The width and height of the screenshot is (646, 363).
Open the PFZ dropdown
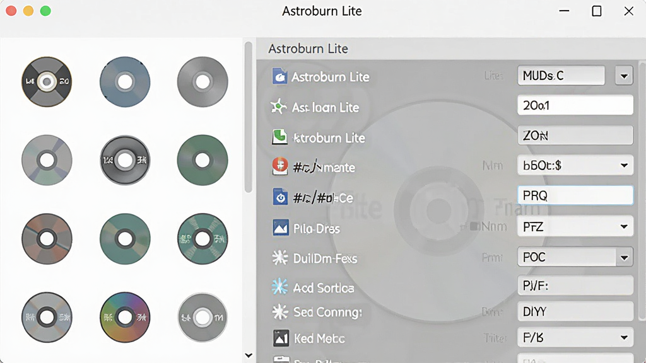[624, 226]
